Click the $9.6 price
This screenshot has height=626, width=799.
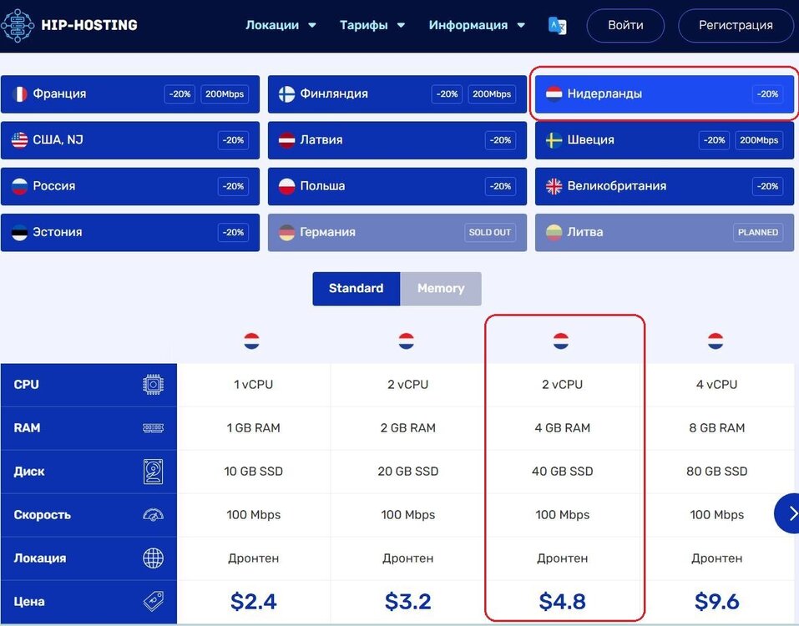716,602
